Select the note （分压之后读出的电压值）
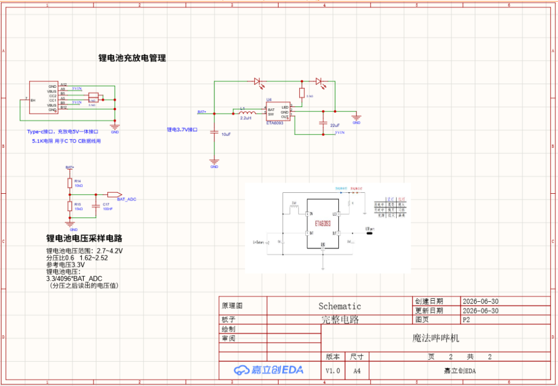 [x=84, y=285]
